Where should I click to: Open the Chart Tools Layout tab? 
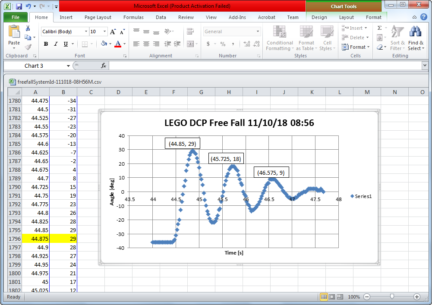point(346,17)
